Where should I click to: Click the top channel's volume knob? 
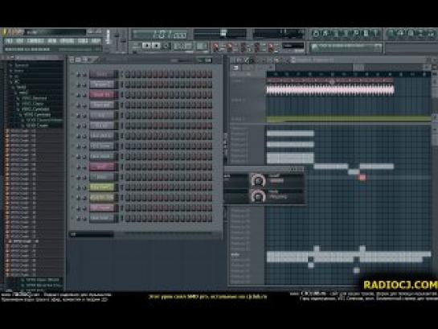(x=84, y=74)
